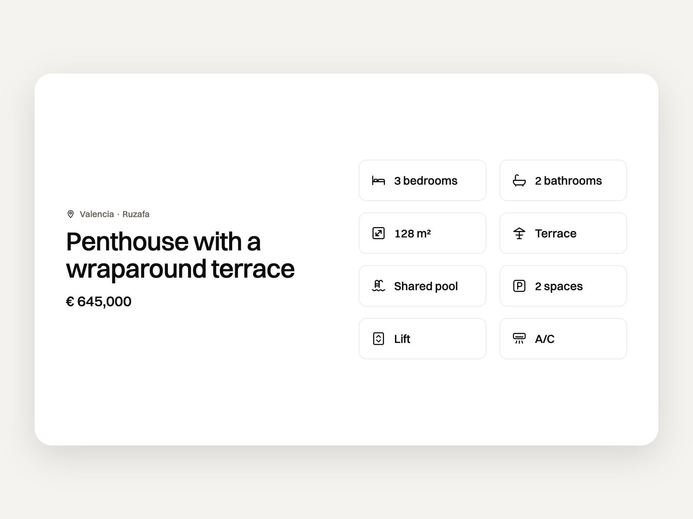Click the parasol icon beside Terrace
The width and height of the screenshot is (693, 519).
coord(519,234)
